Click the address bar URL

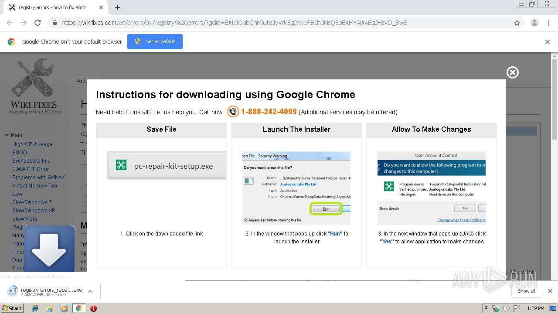pos(234,23)
